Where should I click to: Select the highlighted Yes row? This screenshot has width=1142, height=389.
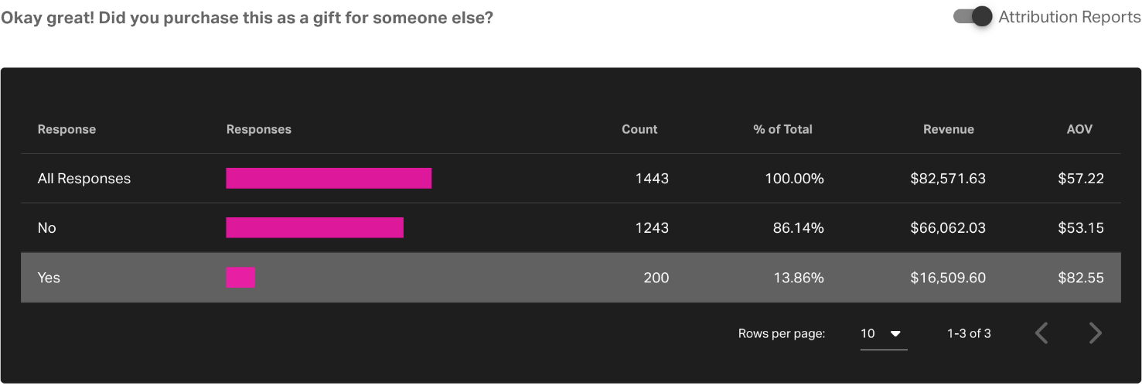point(571,278)
